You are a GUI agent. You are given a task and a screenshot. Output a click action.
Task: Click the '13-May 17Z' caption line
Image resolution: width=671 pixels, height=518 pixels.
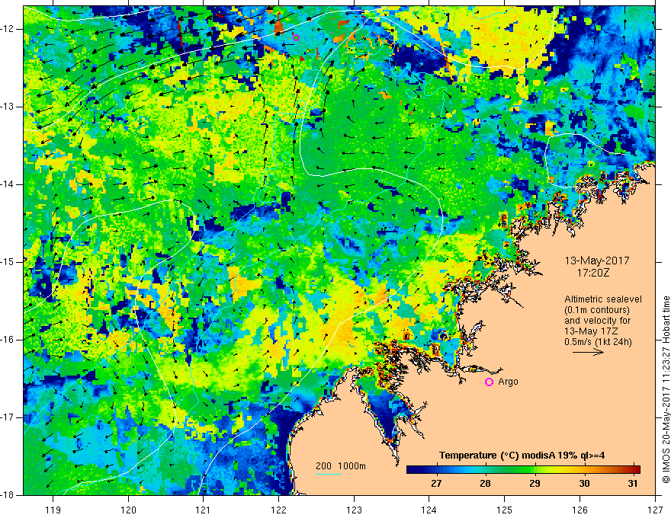click(592, 331)
